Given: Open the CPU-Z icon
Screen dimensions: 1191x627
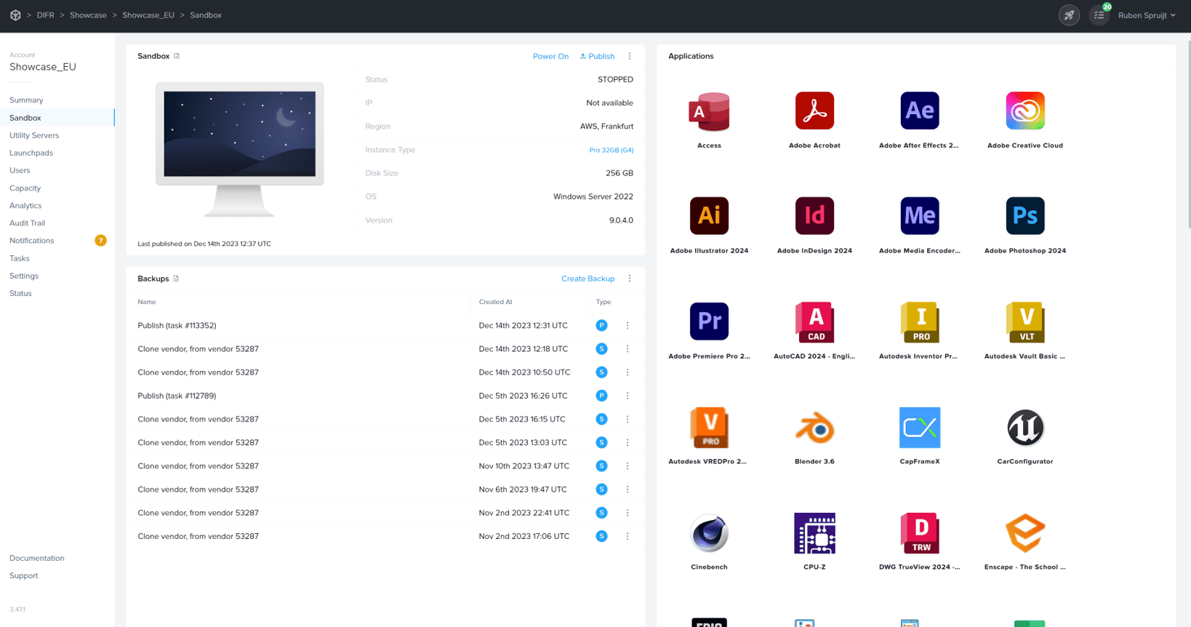Looking at the screenshot, I should [x=814, y=533].
